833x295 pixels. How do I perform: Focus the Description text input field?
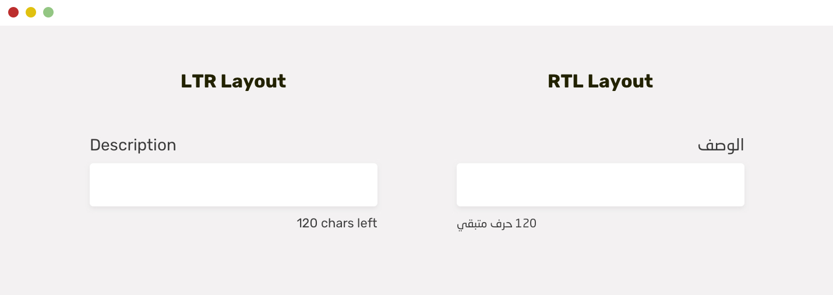[x=233, y=184]
